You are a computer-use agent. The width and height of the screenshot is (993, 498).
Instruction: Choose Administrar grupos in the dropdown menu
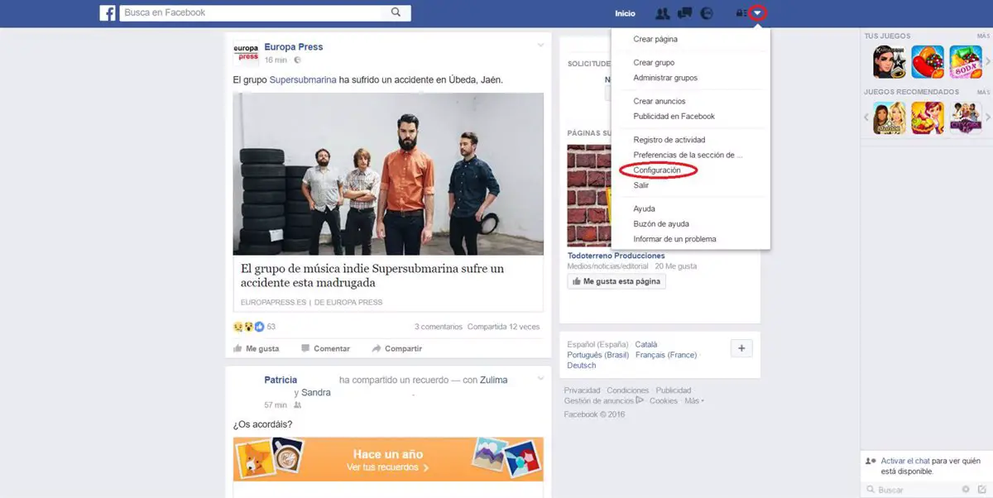tap(665, 78)
